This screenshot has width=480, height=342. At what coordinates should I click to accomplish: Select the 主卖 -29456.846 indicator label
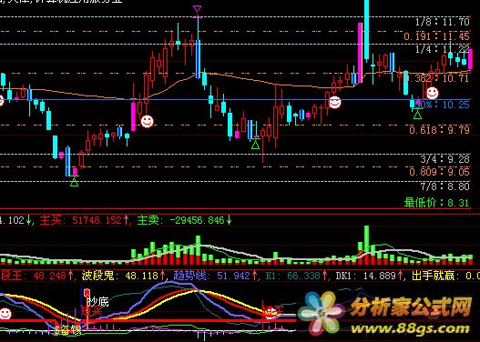(x=185, y=220)
